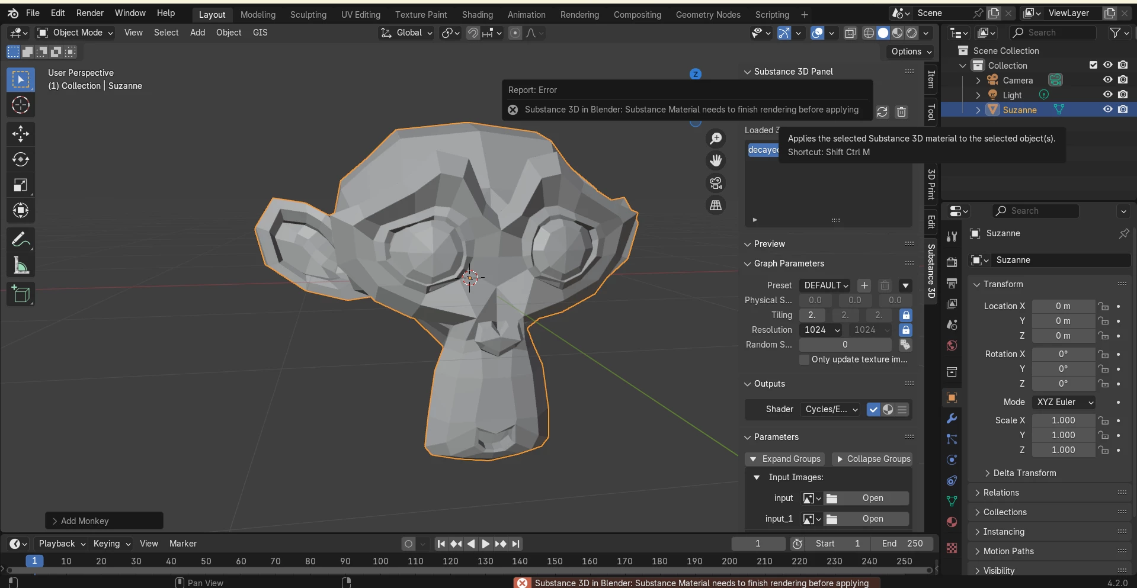1137x588 pixels.
Task: Click the Collapse Groups button
Action: pyautogui.click(x=873, y=459)
